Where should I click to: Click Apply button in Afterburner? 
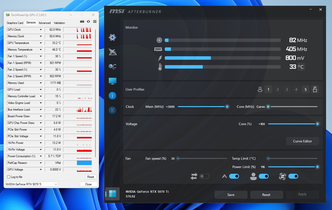click(x=302, y=194)
